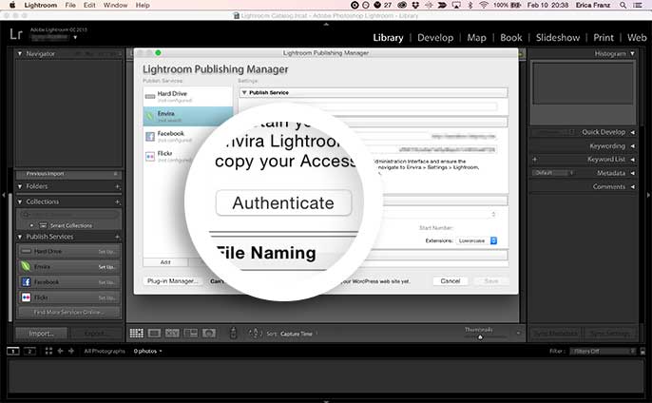Open the Filters Off dropdown
The height and width of the screenshot is (403, 652).
(603, 351)
